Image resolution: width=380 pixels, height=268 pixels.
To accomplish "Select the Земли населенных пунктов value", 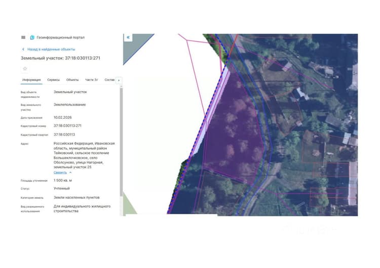I will [77, 198].
